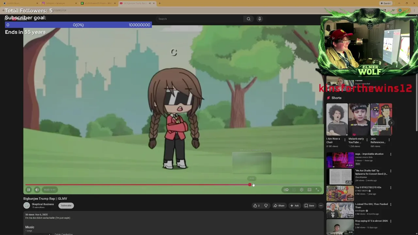Screen dimensions: 418x235
Task: Open the 'Jojo References' short thumbnail
Action: [381, 119]
